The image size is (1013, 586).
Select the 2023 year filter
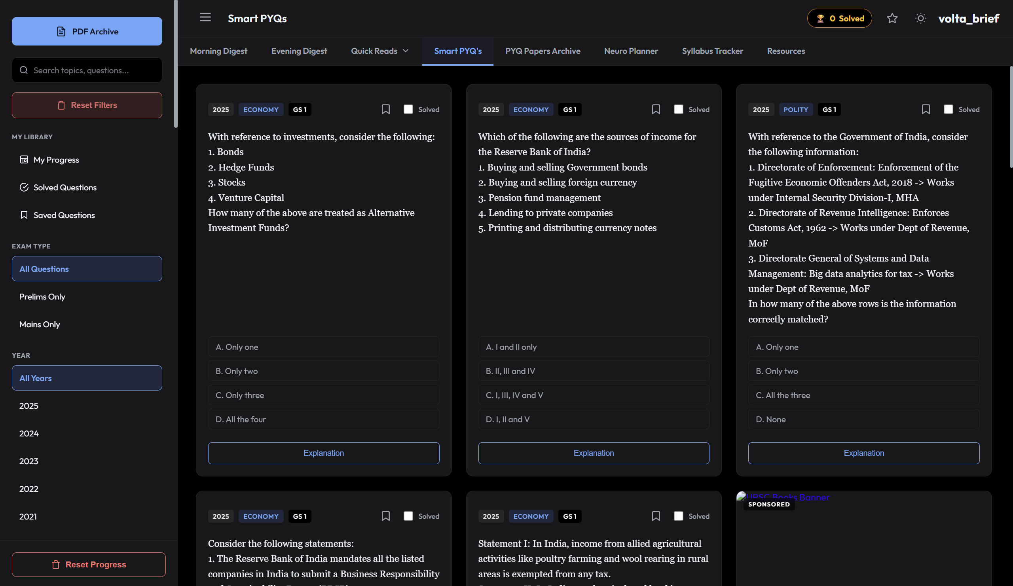pyautogui.click(x=28, y=461)
